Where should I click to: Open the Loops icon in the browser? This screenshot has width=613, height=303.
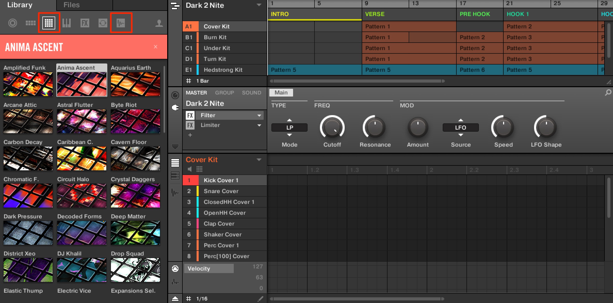pos(103,23)
